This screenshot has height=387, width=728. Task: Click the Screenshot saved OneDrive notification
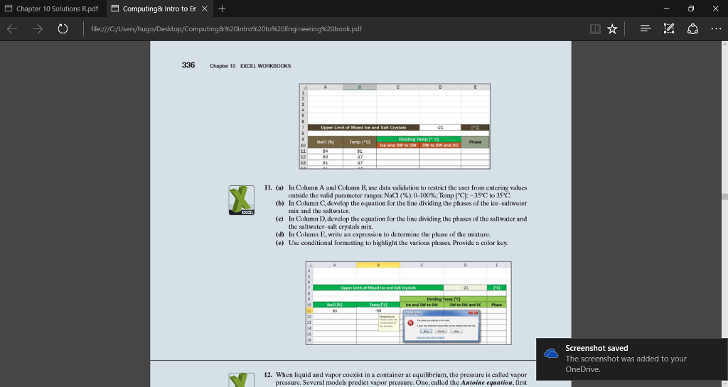pos(631,359)
